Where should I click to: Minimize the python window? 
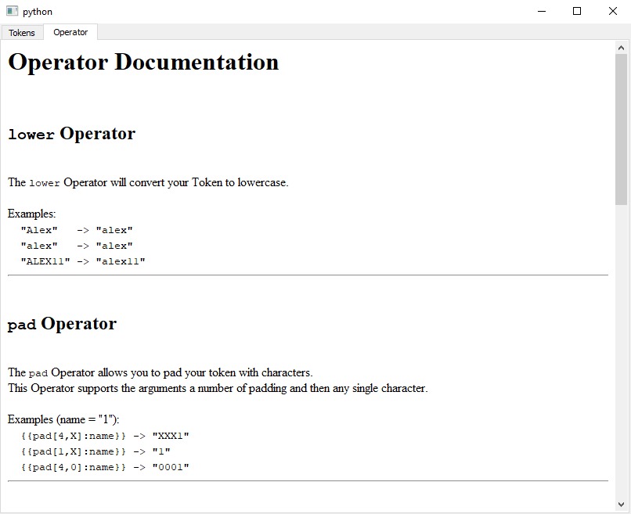coord(542,11)
